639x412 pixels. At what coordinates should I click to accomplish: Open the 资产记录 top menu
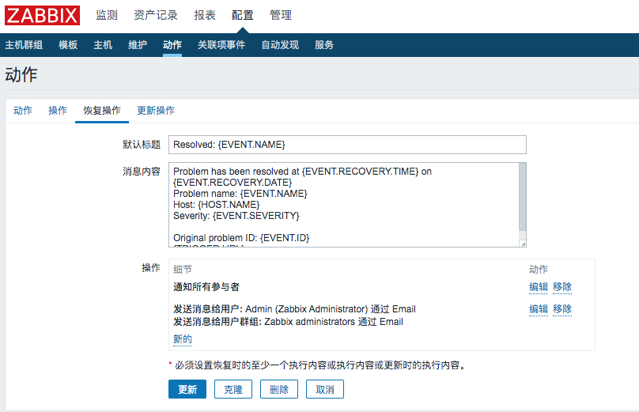tap(156, 15)
